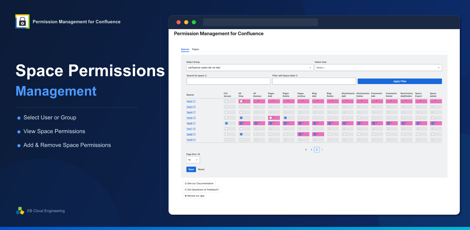Click Got Questions or Feedback?
The image size is (470, 230).
pos(202,190)
